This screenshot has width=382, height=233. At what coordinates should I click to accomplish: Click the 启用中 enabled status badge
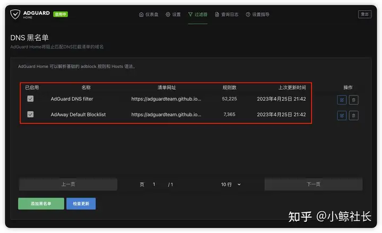(x=60, y=14)
